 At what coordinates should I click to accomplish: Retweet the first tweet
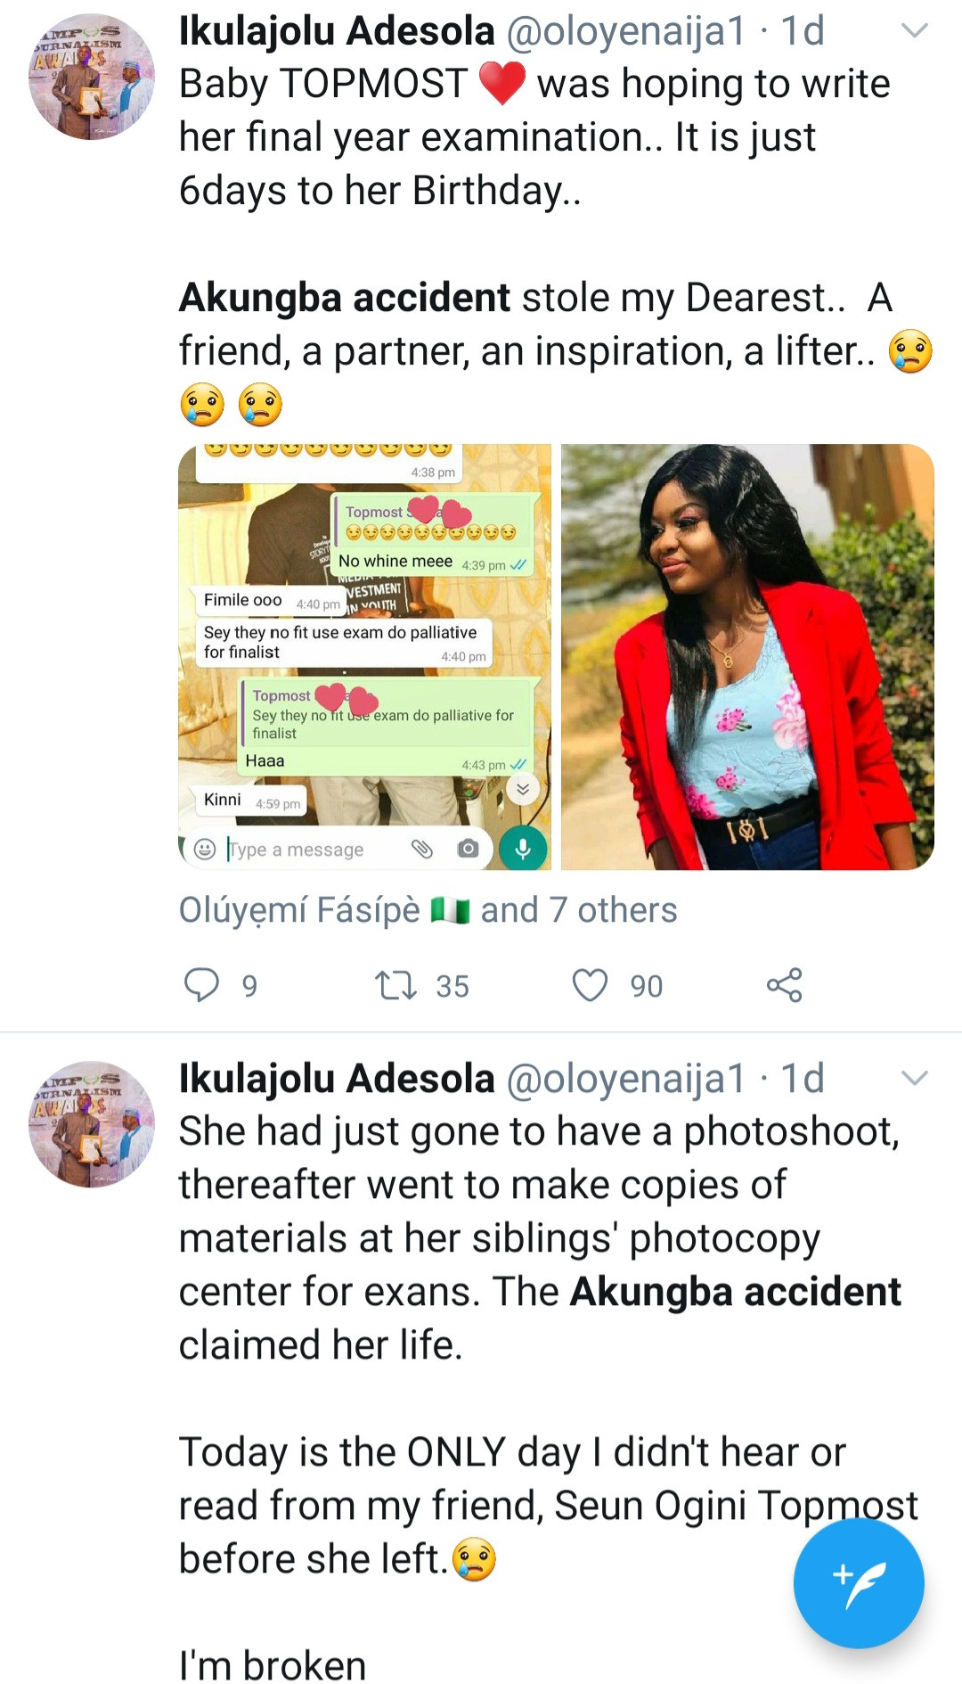[395, 985]
